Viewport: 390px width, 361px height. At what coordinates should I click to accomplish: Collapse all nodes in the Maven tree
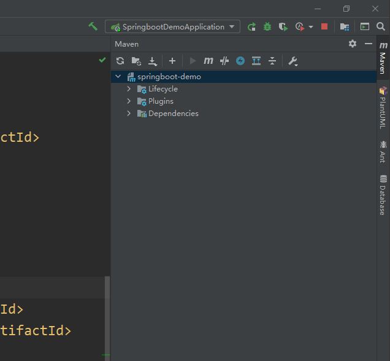click(x=272, y=61)
